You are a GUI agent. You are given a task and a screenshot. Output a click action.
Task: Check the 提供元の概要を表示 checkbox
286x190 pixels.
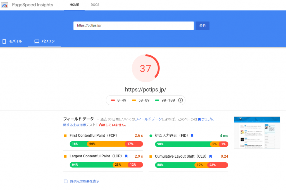pos(65,181)
